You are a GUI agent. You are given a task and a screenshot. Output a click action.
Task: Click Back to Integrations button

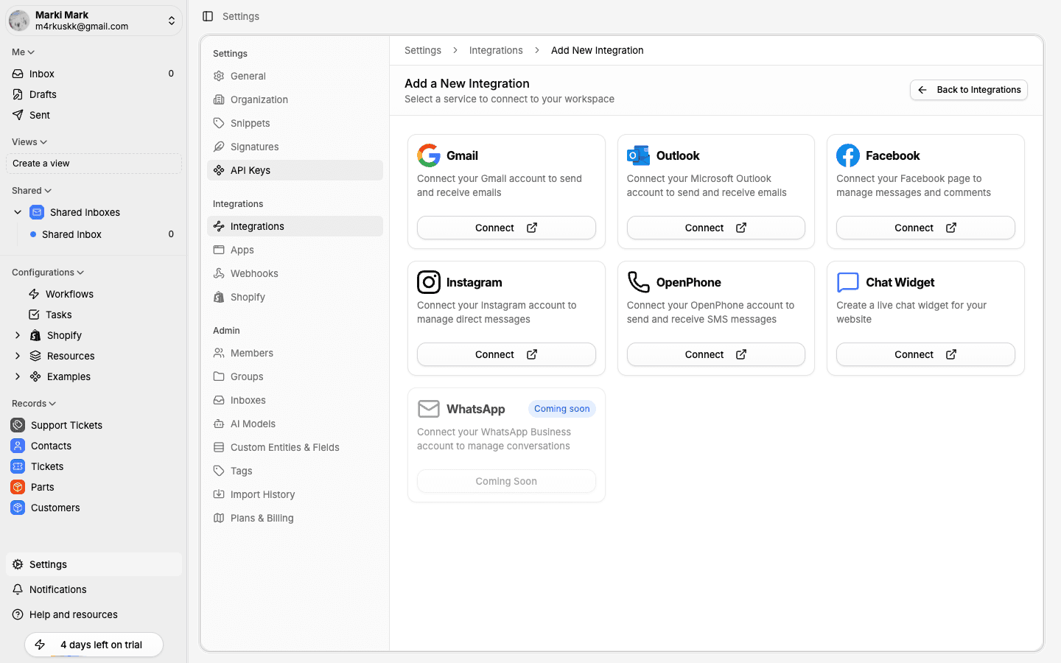pos(969,90)
